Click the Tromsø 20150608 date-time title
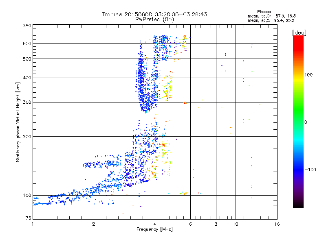Viewport: 326px width, 244px height. tap(154, 14)
